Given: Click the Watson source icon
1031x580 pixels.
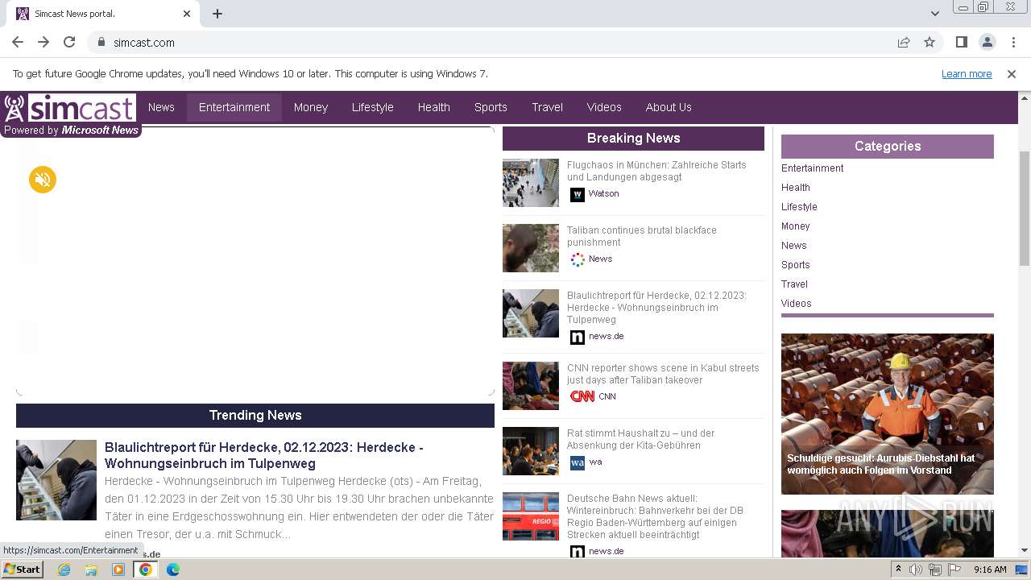Looking at the screenshot, I should coord(577,194).
